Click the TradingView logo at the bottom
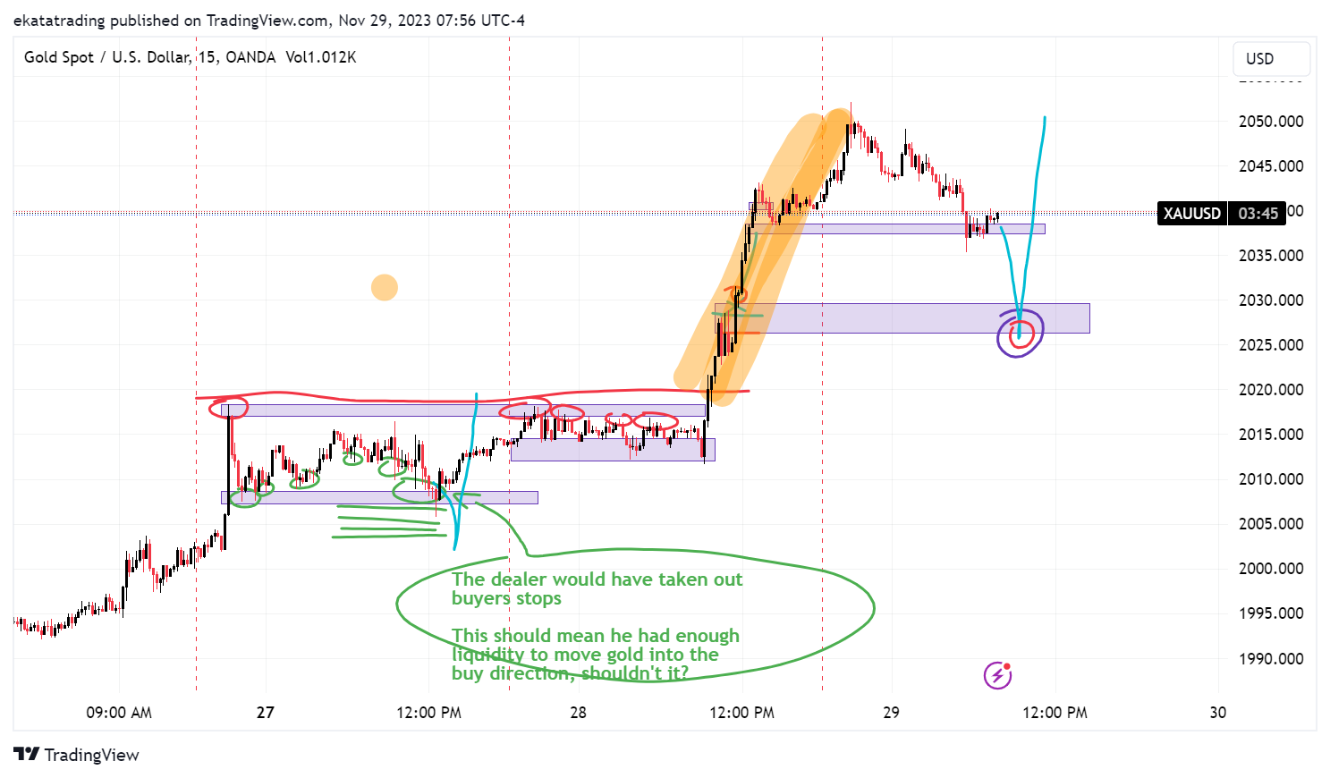1330x778 pixels. click(x=77, y=755)
